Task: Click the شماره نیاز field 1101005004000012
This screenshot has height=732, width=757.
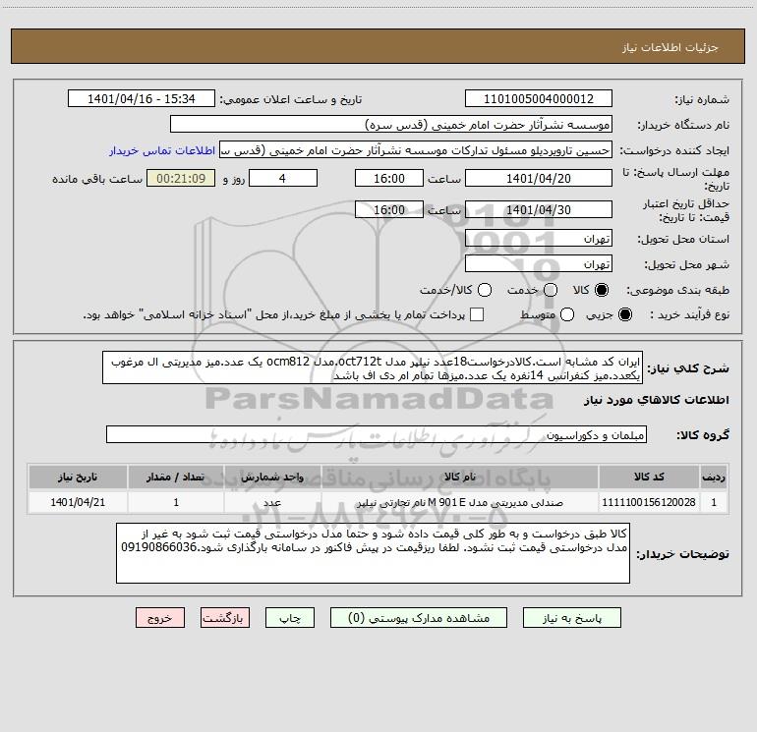Action: (539, 99)
